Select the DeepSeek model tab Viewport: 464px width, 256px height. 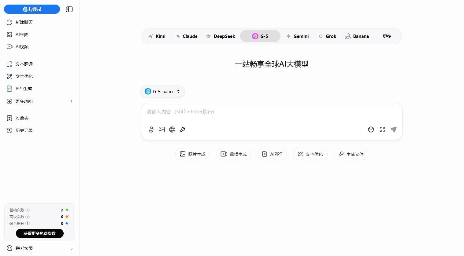point(221,36)
